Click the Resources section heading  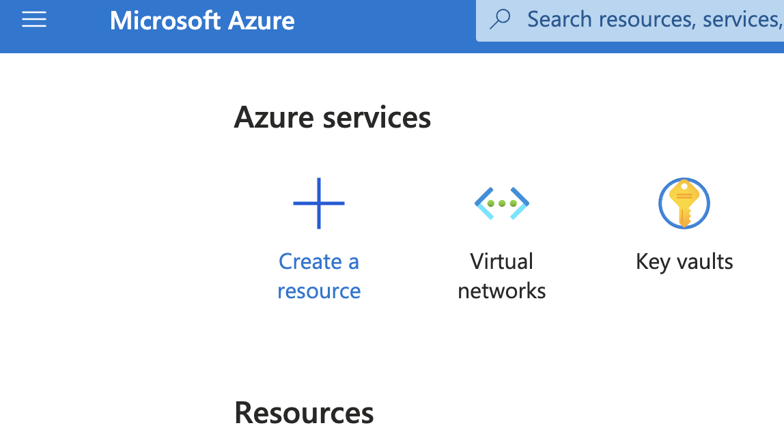(x=304, y=412)
